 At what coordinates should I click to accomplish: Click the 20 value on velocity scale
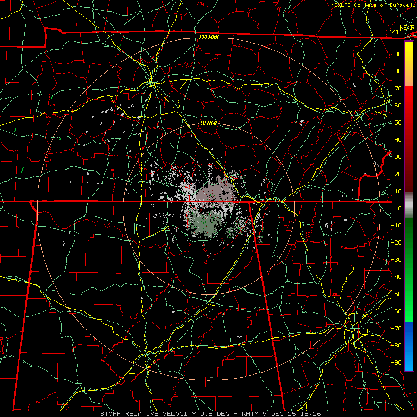click(398, 174)
